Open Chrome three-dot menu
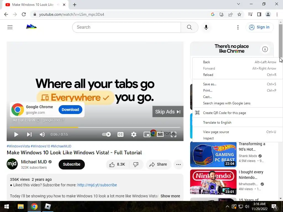Image resolution: width=283 pixels, height=212 pixels. click(x=277, y=14)
